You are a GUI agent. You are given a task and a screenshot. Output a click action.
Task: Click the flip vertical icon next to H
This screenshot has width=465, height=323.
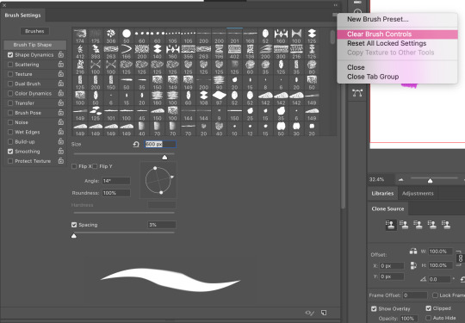[x=413, y=265]
